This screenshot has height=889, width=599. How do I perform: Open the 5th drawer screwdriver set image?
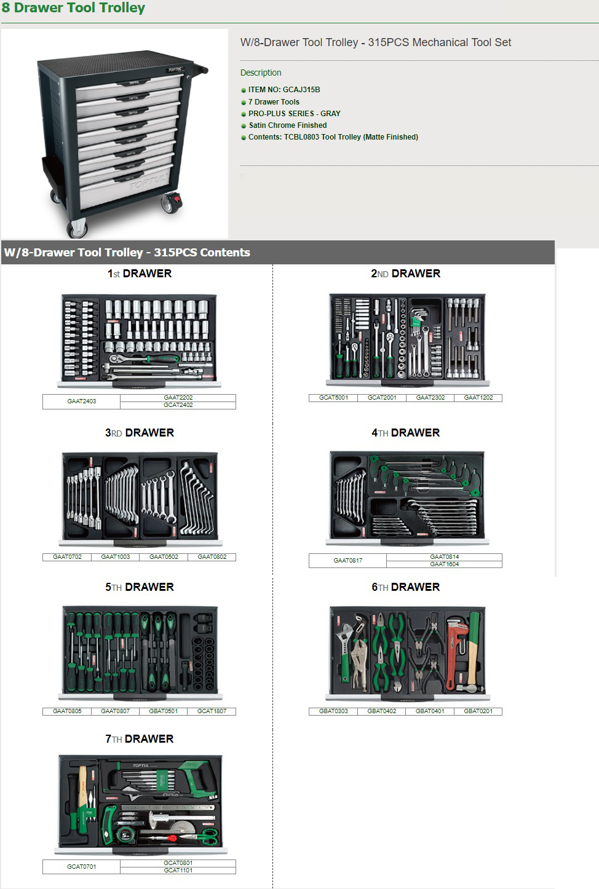(x=140, y=654)
